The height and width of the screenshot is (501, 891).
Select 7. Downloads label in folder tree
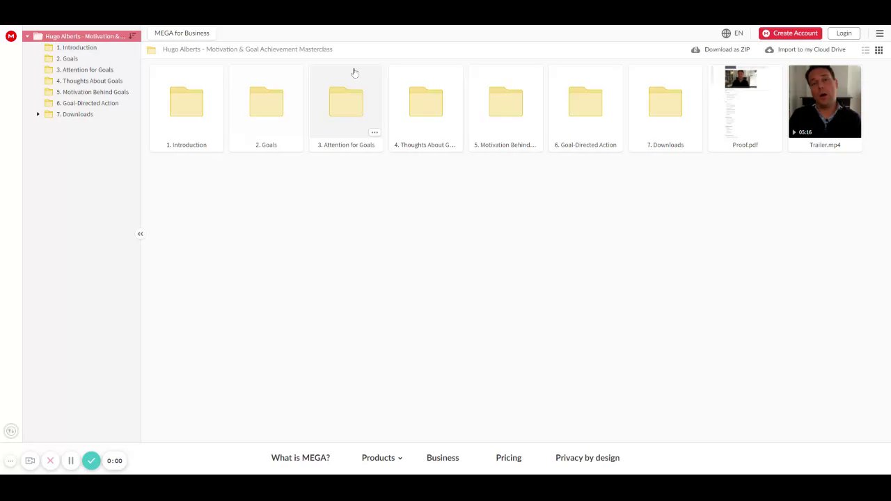click(74, 114)
